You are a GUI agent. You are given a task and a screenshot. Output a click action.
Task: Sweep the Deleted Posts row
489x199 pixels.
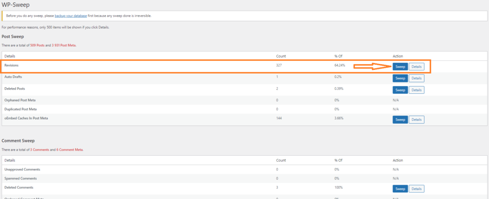pos(400,90)
